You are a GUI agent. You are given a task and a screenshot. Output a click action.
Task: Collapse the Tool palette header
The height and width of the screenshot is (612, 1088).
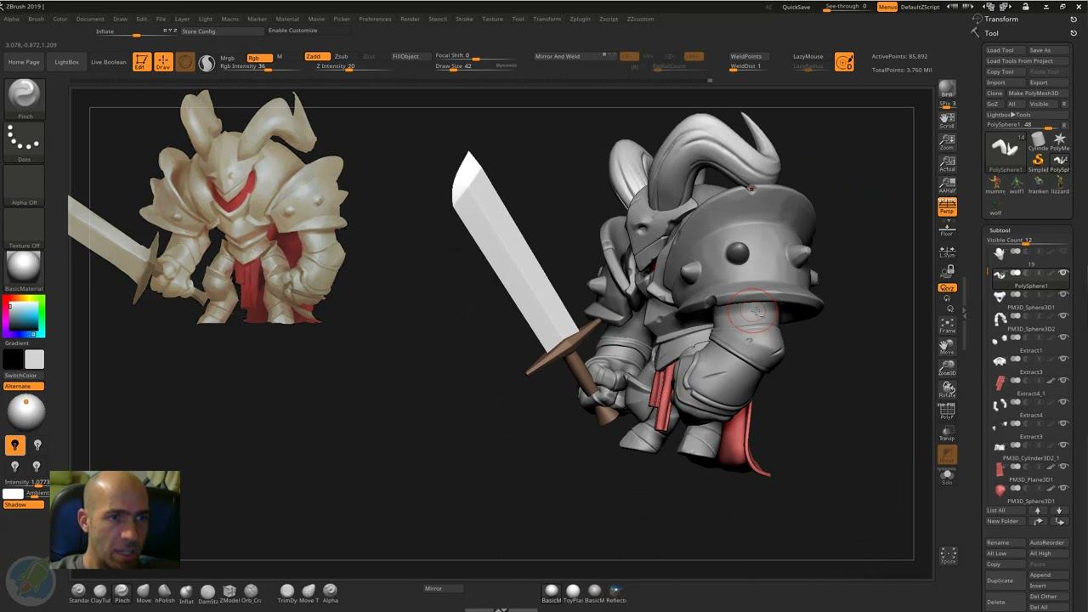[x=992, y=33]
